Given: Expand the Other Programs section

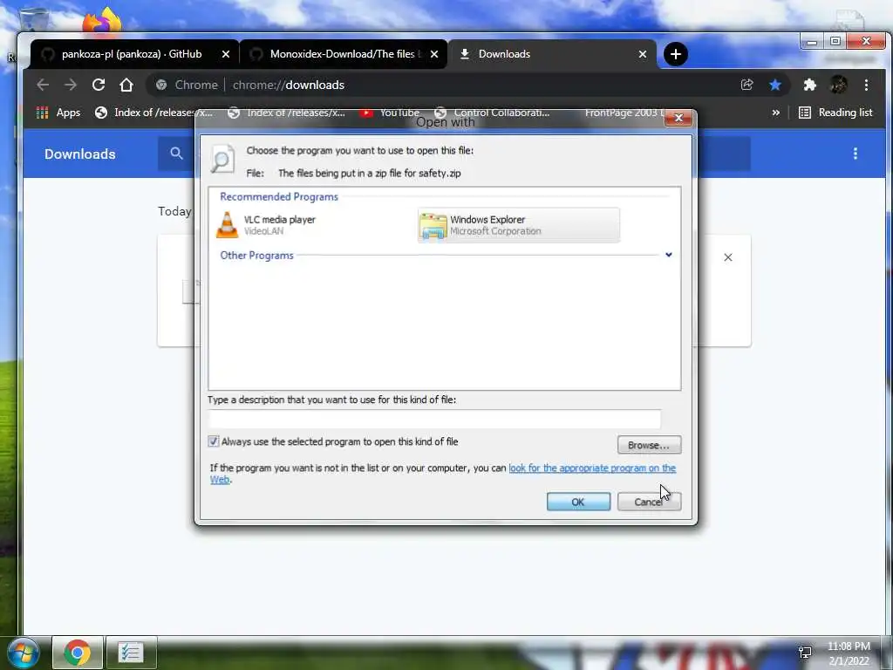Looking at the screenshot, I should pyautogui.click(x=669, y=255).
